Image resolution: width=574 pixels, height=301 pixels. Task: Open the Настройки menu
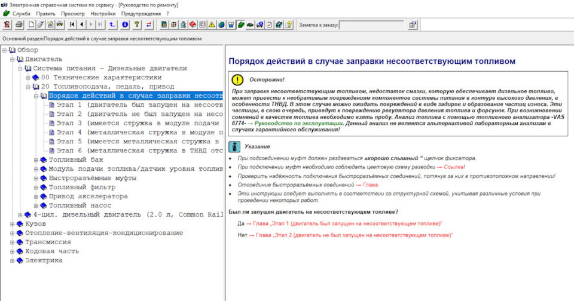pyautogui.click(x=103, y=13)
